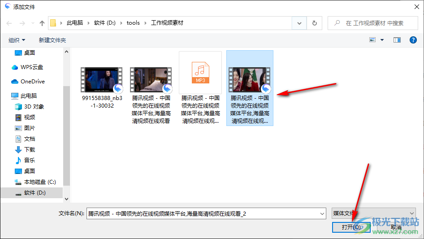Click the 文件名 input field

coord(204,213)
